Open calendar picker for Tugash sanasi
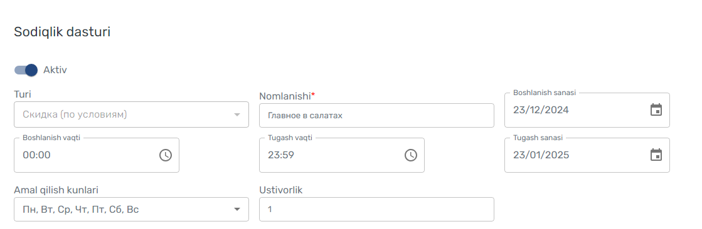The image size is (702, 229). [x=656, y=155]
